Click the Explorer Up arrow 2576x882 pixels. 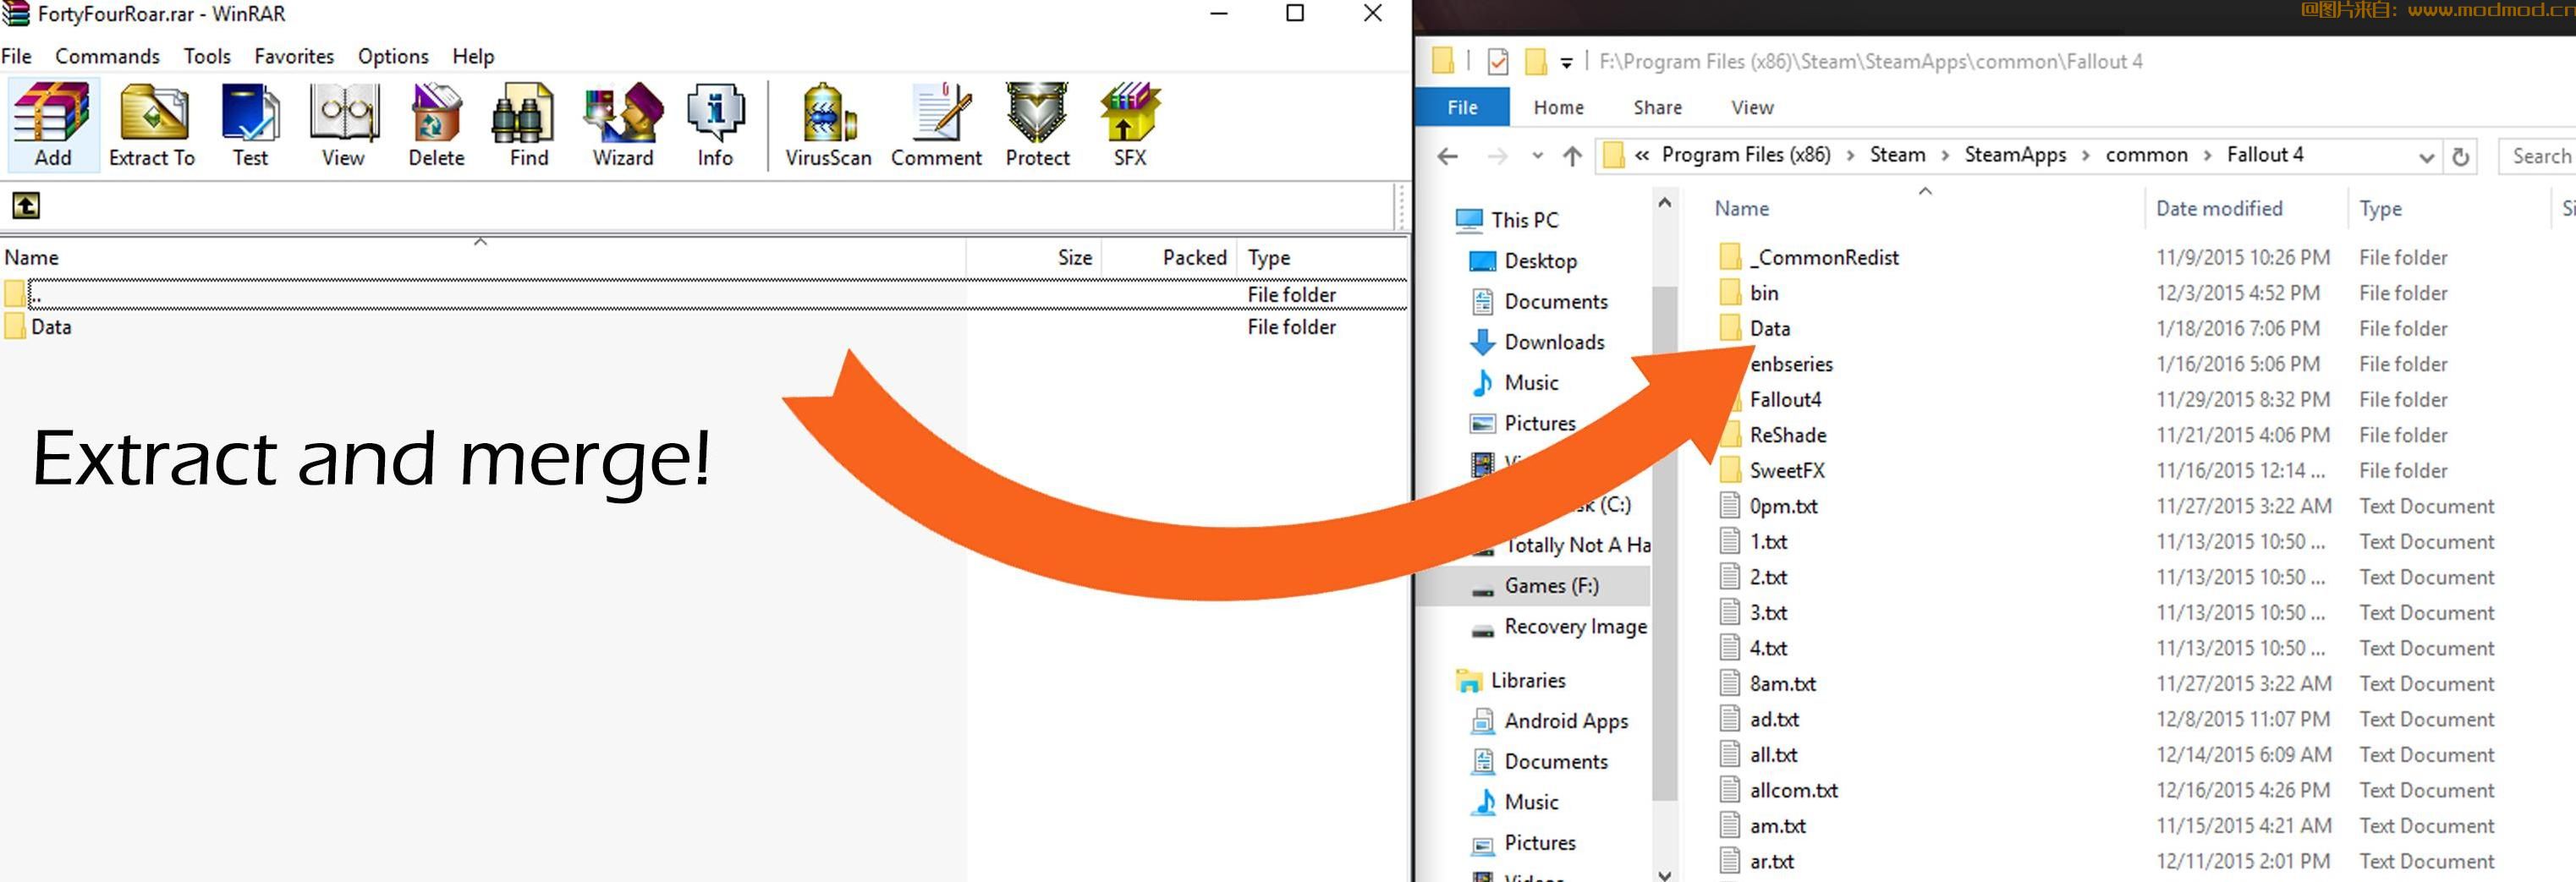pyautogui.click(x=1572, y=156)
